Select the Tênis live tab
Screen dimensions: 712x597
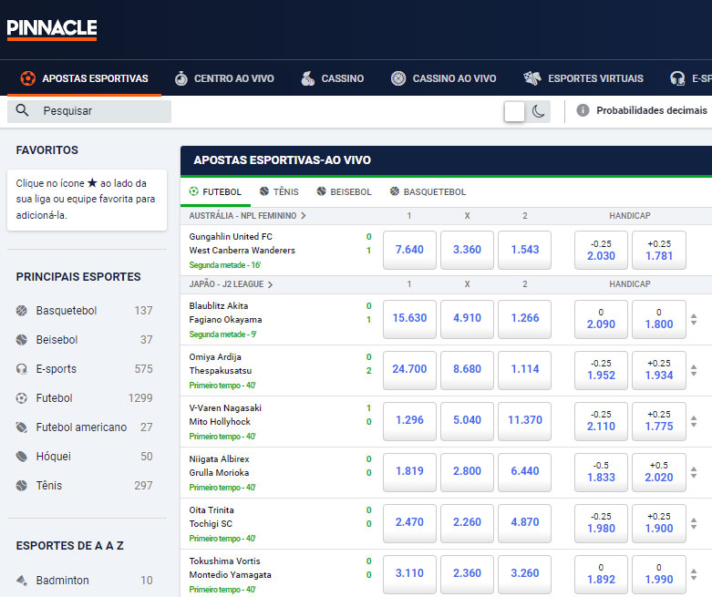click(279, 192)
